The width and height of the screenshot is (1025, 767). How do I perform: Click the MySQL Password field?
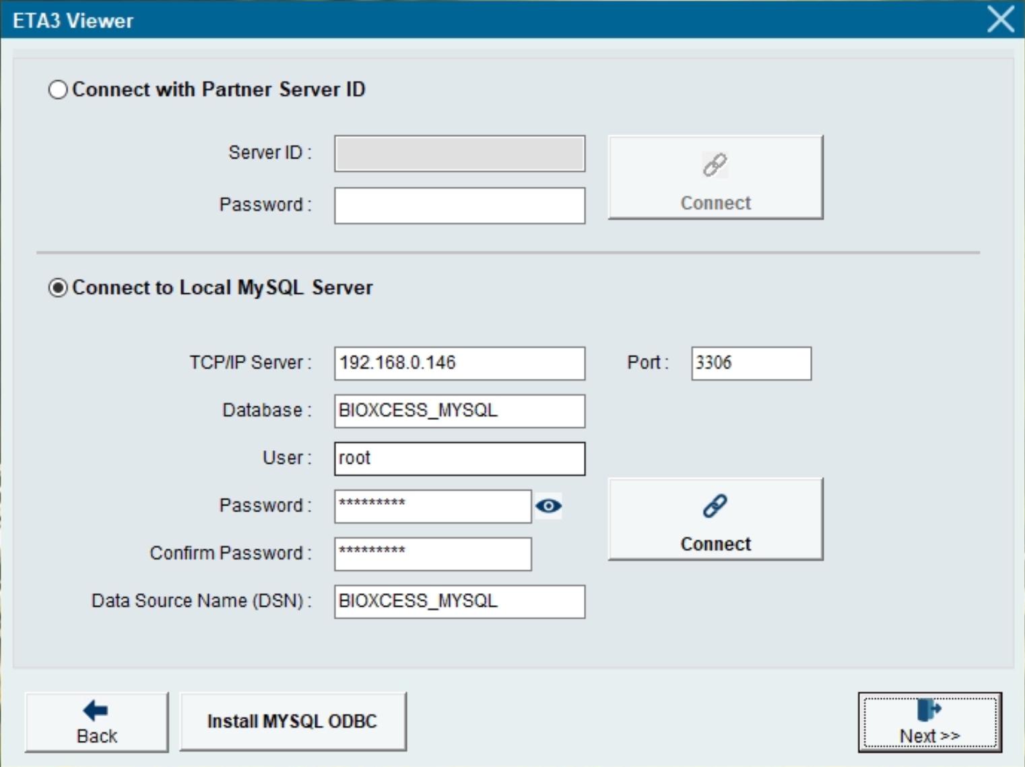tap(432, 506)
